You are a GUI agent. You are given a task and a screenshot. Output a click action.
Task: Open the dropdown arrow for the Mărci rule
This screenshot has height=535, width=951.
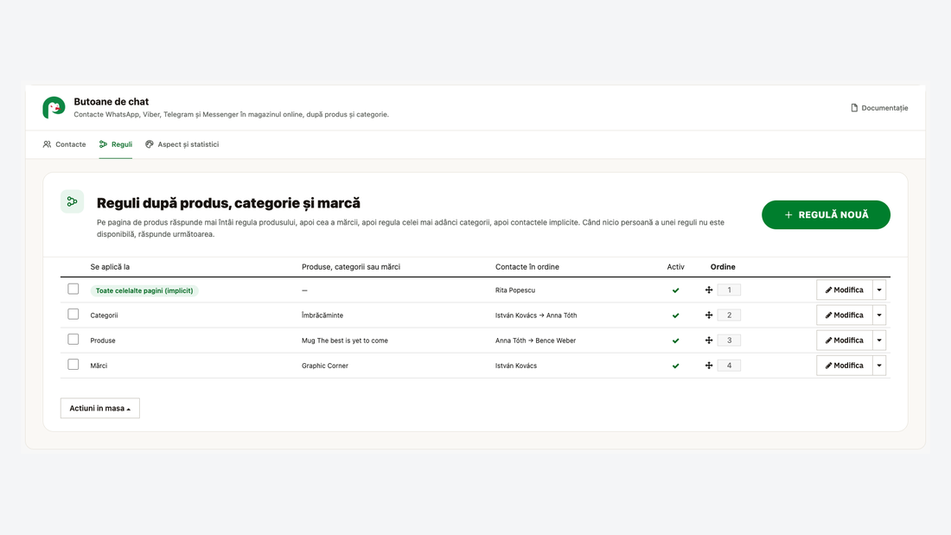879,366
